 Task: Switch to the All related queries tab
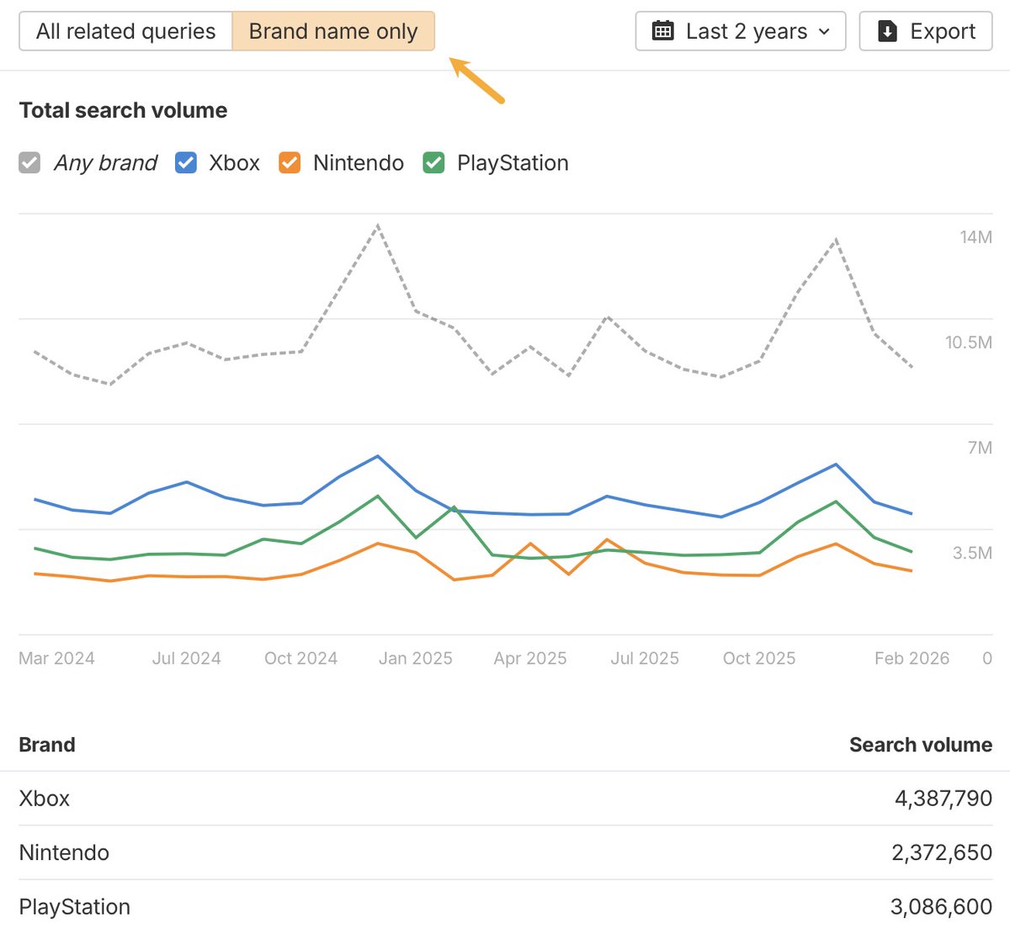tap(125, 30)
